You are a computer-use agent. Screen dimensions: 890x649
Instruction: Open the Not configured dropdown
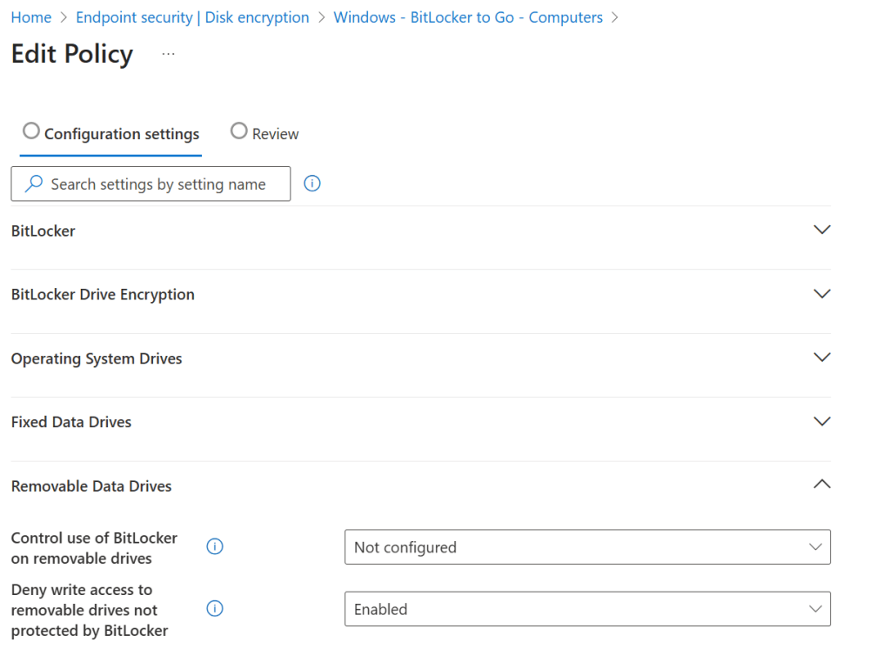point(587,547)
